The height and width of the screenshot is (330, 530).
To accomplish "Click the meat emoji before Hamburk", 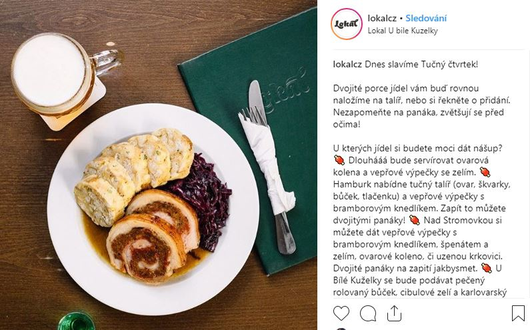I will click(485, 172).
